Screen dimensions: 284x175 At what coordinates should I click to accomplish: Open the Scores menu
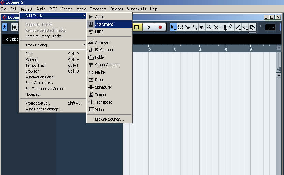(67, 9)
